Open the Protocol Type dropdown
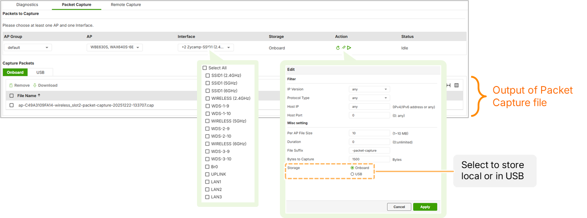587x218 pixels. [x=369, y=98]
